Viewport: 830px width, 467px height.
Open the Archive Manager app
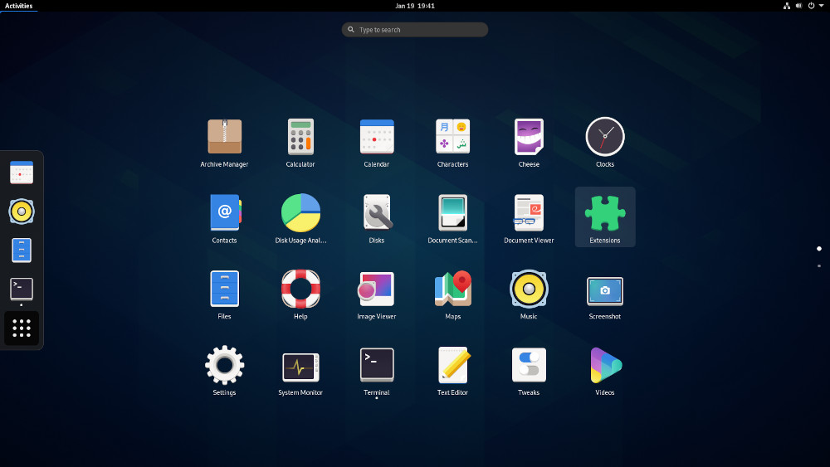point(224,142)
